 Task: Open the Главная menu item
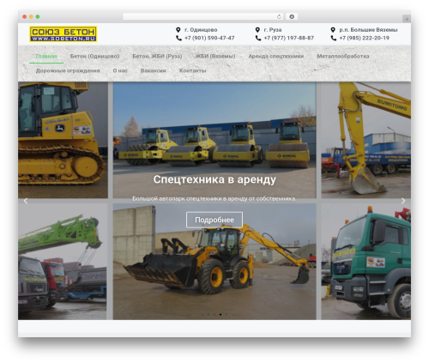point(46,56)
